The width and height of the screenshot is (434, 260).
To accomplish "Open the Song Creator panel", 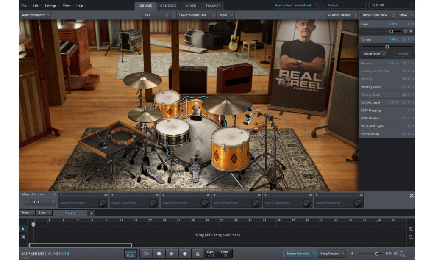I will [x=332, y=253].
